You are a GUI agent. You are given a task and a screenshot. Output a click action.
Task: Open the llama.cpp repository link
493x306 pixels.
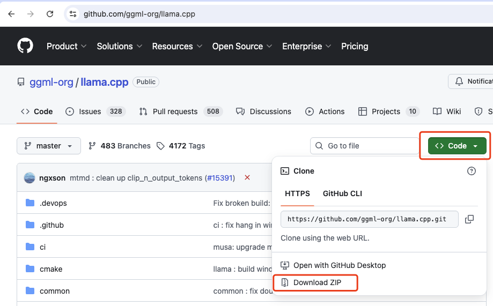105,82
